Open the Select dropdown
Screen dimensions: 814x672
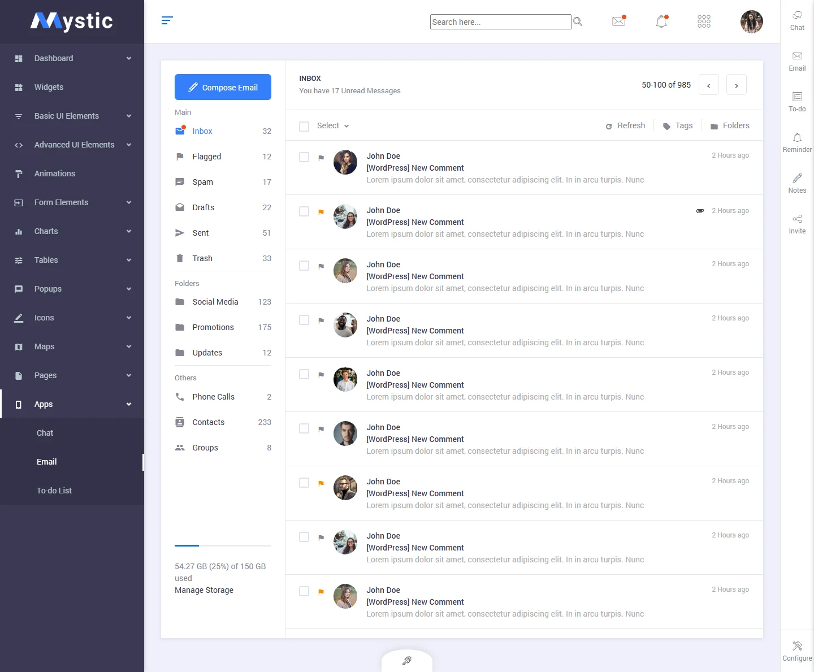click(332, 125)
